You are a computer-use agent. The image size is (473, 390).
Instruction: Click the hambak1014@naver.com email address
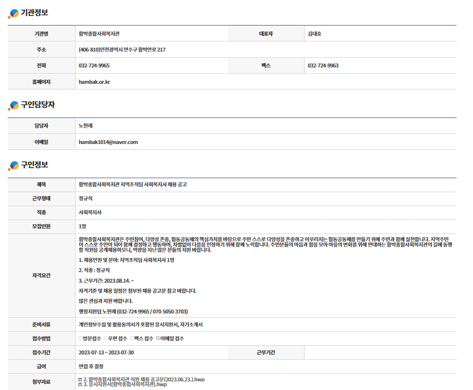click(x=108, y=142)
